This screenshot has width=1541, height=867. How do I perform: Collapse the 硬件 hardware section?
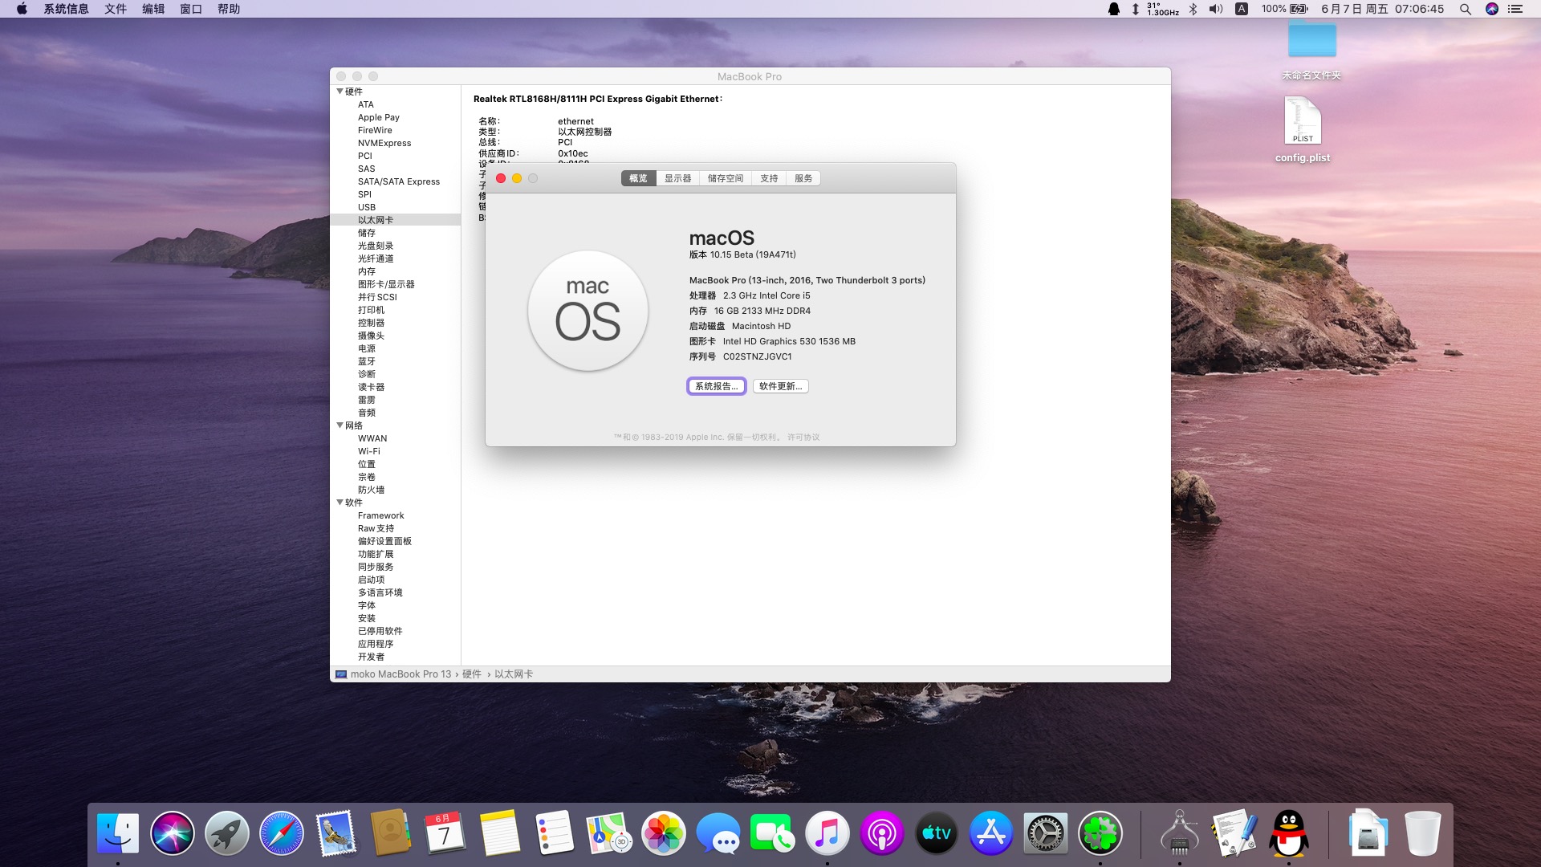point(340,92)
